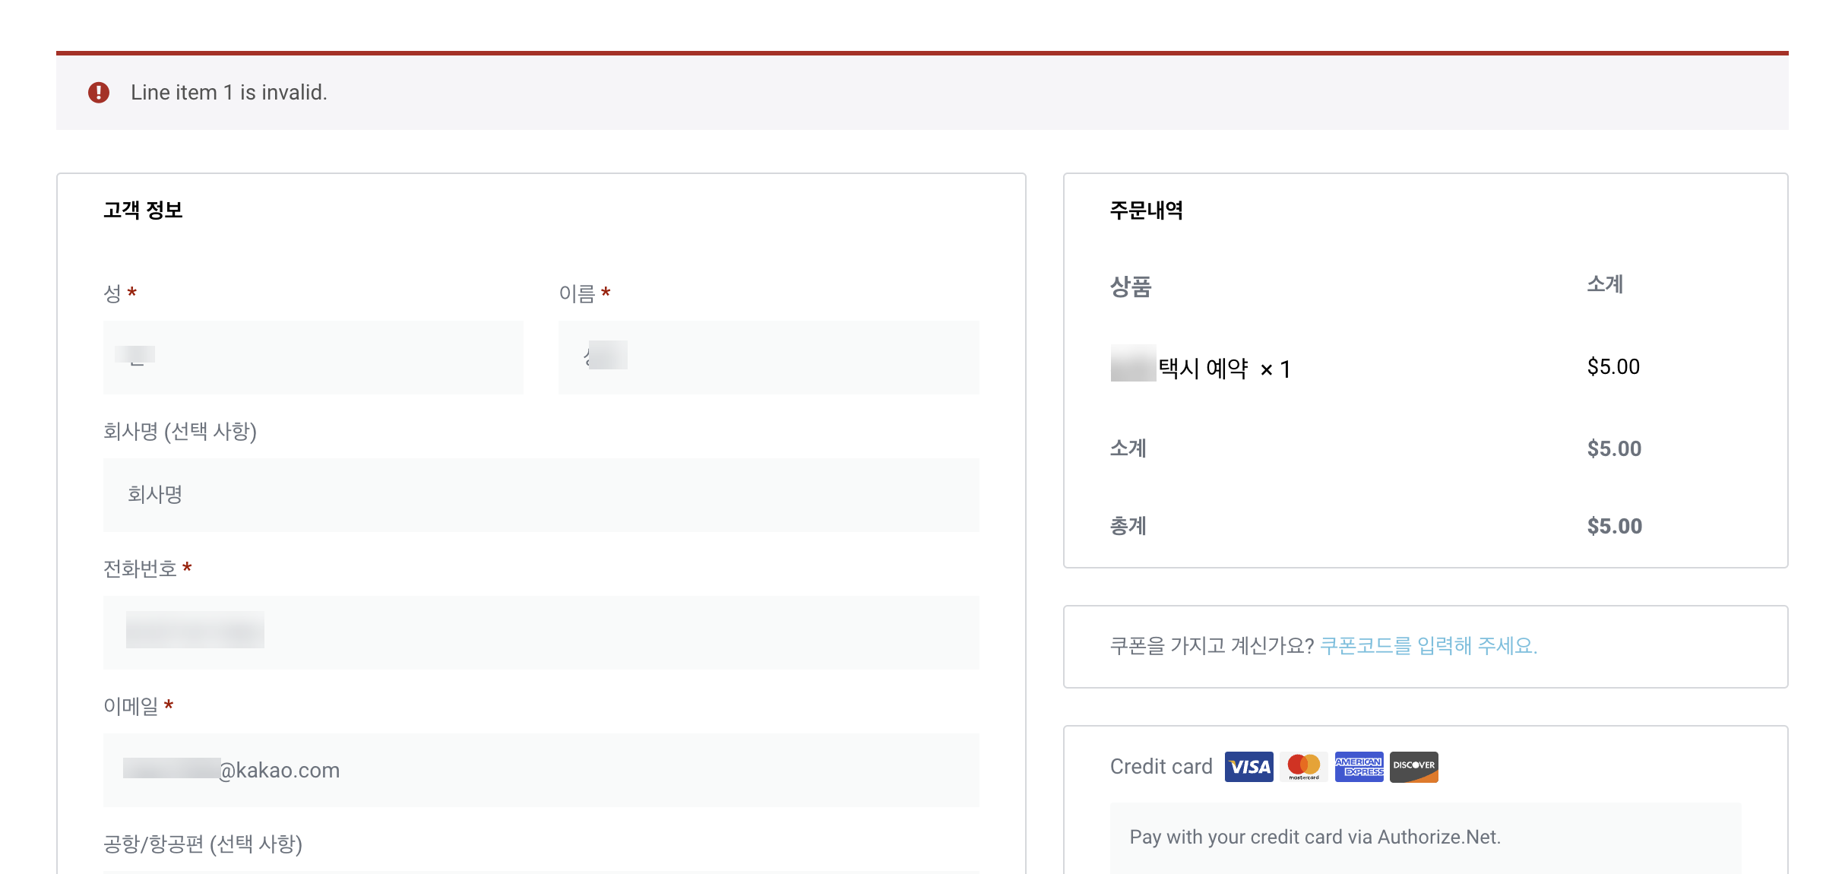Click the Visa card brand icon

(x=1248, y=767)
